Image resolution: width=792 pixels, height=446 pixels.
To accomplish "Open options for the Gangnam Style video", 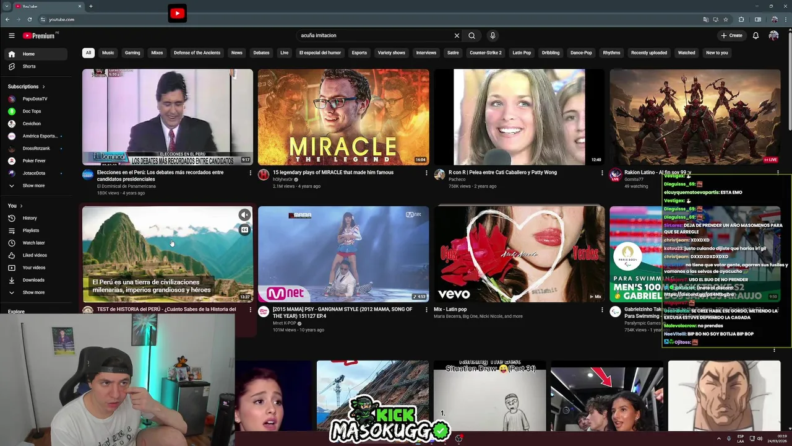I will (426, 310).
